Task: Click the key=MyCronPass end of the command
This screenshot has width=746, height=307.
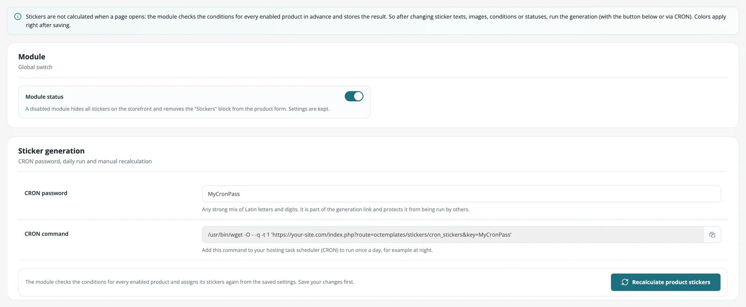Action: tap(491, 235)
